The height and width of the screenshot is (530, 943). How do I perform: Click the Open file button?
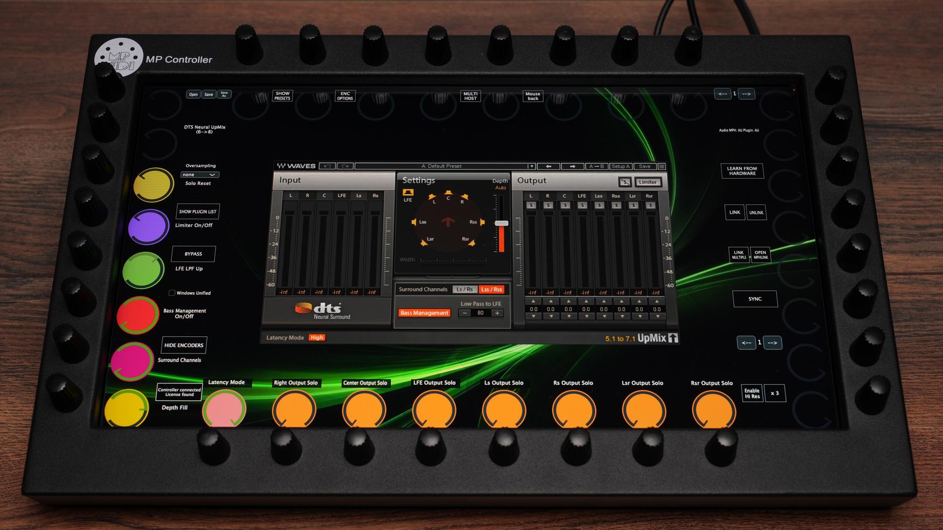click(193, 94)
